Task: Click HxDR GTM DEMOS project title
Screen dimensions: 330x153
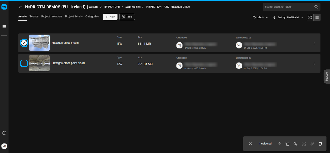Action: [x=55, y=7]
